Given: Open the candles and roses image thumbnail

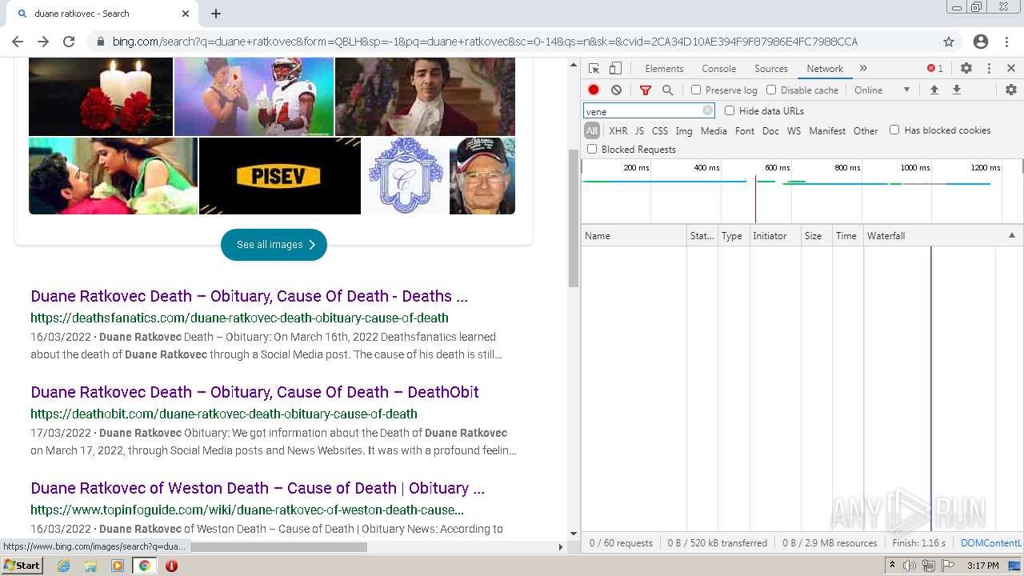Looking at the screenshot, I should click(x=101, y=97).
